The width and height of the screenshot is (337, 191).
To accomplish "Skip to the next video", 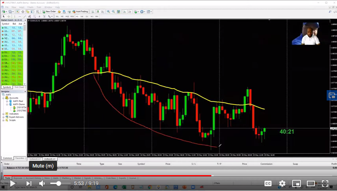I will click(x=29, y=183).
